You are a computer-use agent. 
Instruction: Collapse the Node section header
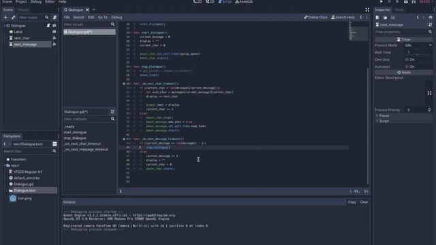click(404, 72)
